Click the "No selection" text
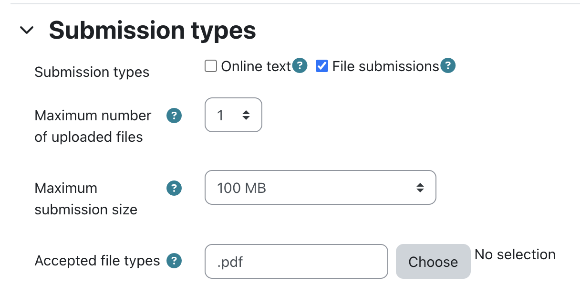Screen dimensions: 580x296 click(x=515, y=254)
